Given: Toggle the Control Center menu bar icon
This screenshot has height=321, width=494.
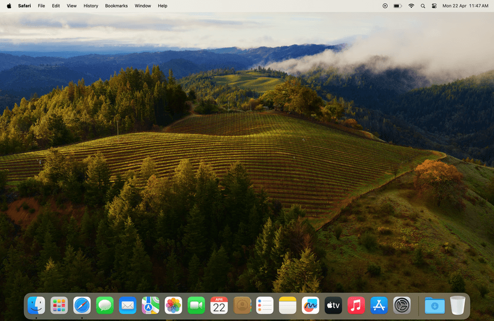Looking at the screenshot, I should 434,6.
